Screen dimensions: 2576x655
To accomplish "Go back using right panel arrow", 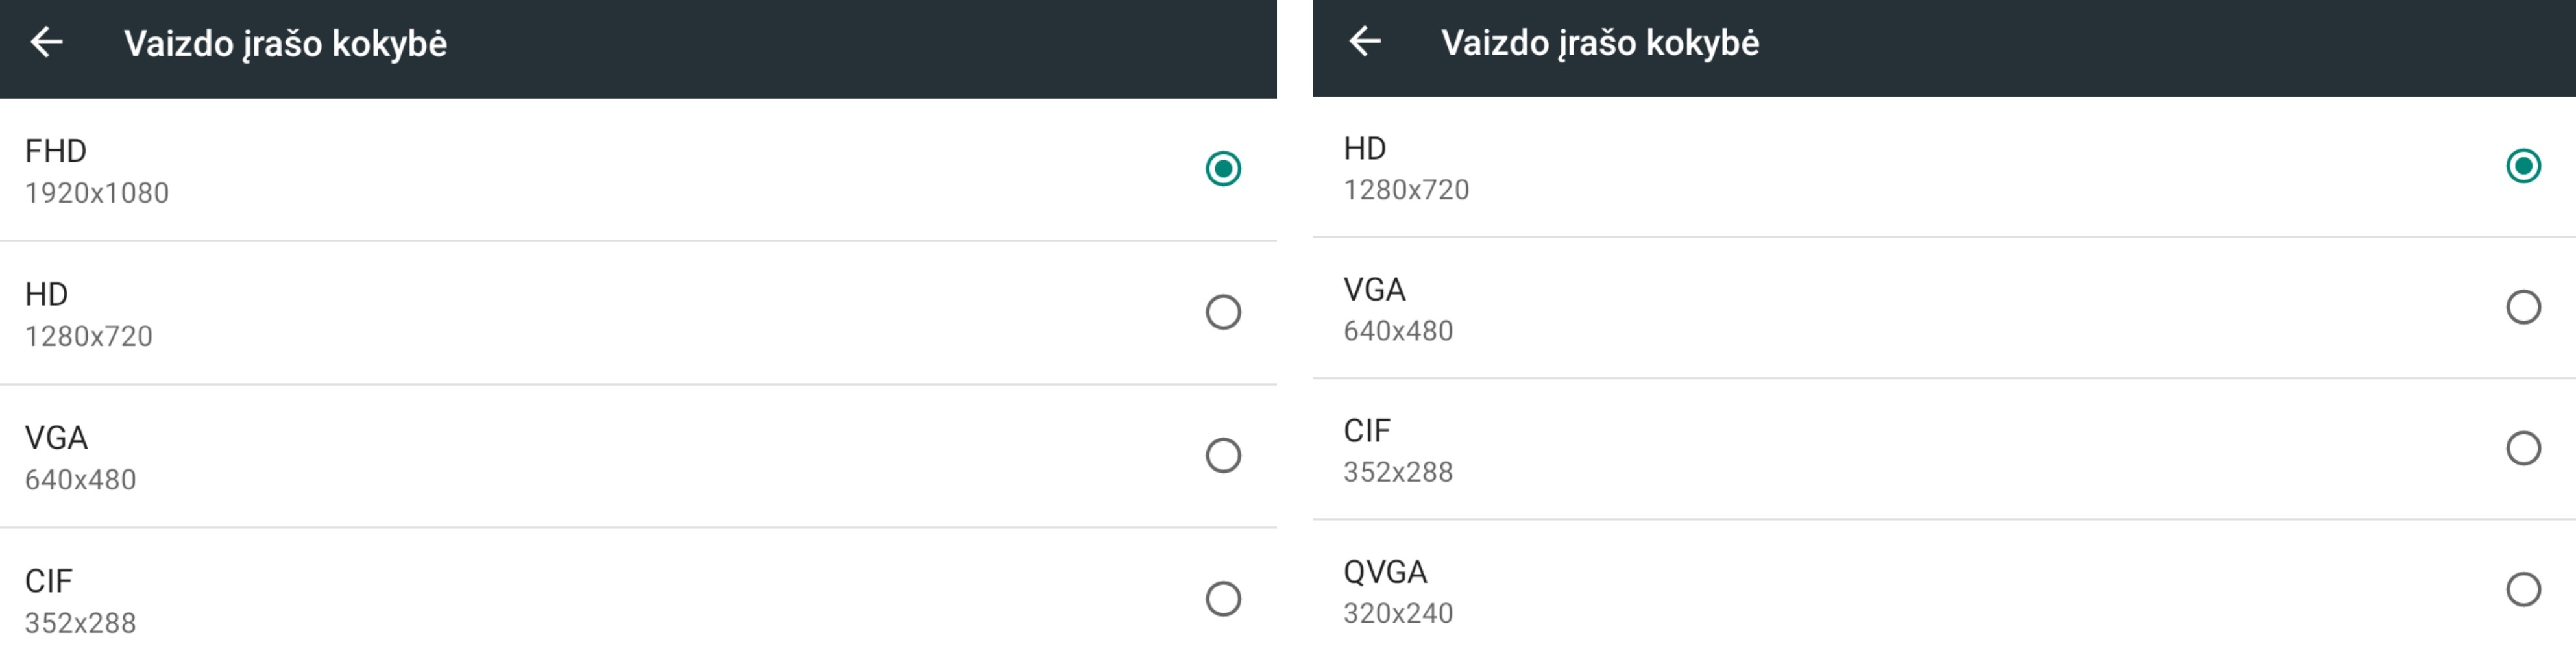I will click(1365, 41).
